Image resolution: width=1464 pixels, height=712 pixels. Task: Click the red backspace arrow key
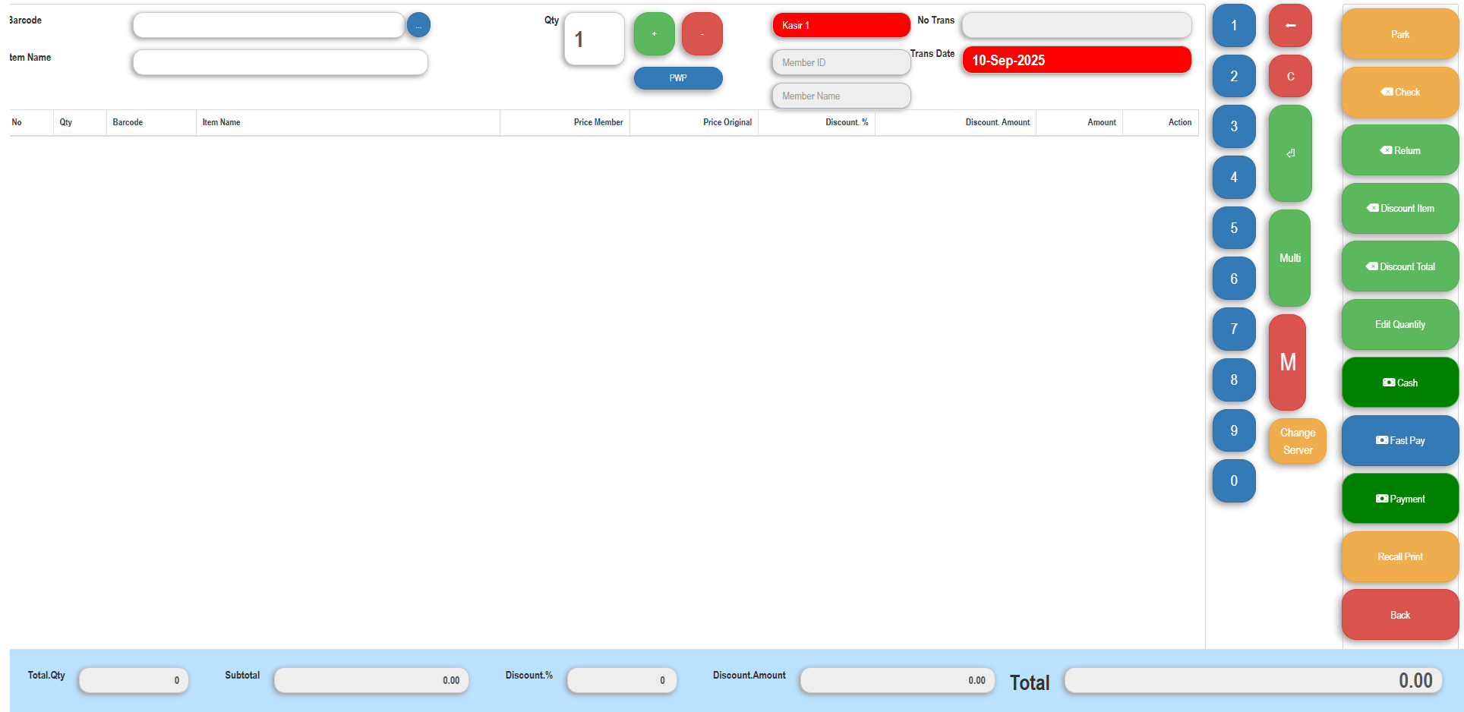click(1290, 26)
